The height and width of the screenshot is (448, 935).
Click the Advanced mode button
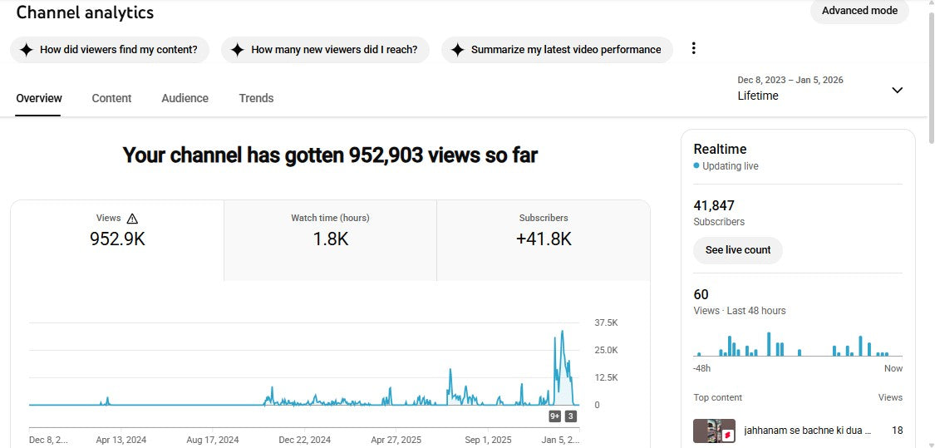pyautogui.click(x=859, y=11)
